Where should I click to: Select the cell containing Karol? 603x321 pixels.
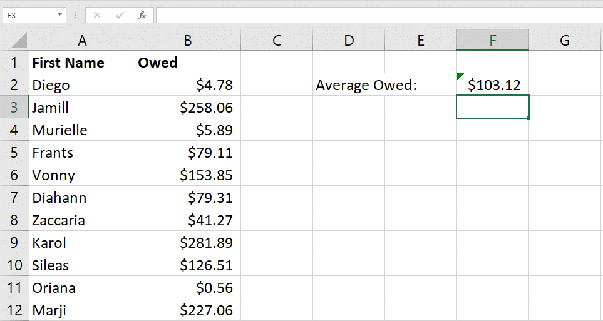[82, 242]
